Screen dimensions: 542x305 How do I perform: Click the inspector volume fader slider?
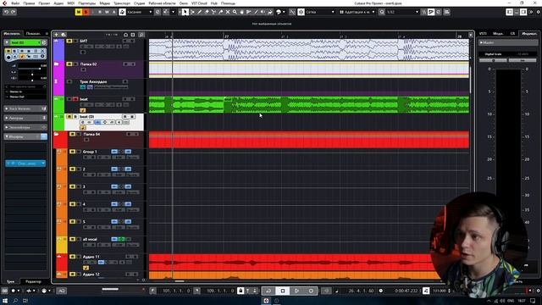click(x=32, y=69)
